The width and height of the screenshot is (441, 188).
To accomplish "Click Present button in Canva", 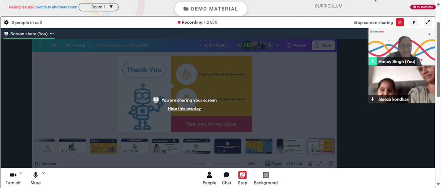I will pyautogui.click(x=296, y=45).
